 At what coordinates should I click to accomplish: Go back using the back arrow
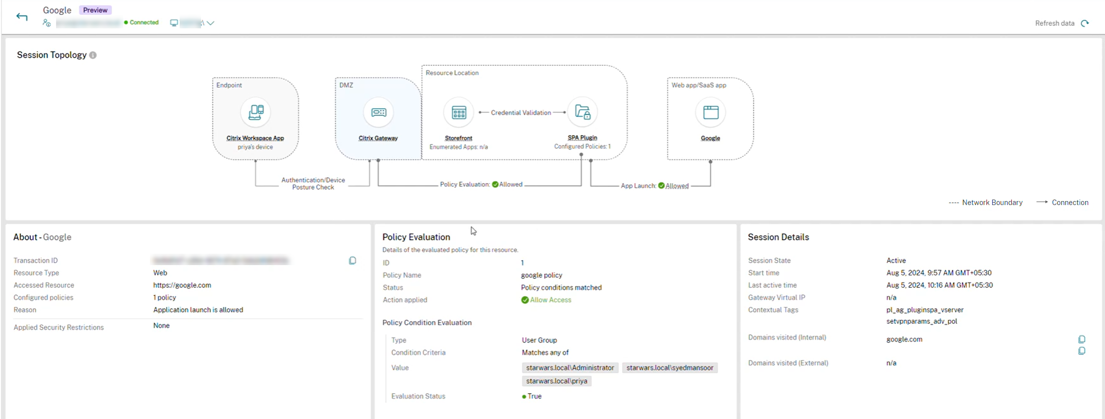[x=22, y=17]
